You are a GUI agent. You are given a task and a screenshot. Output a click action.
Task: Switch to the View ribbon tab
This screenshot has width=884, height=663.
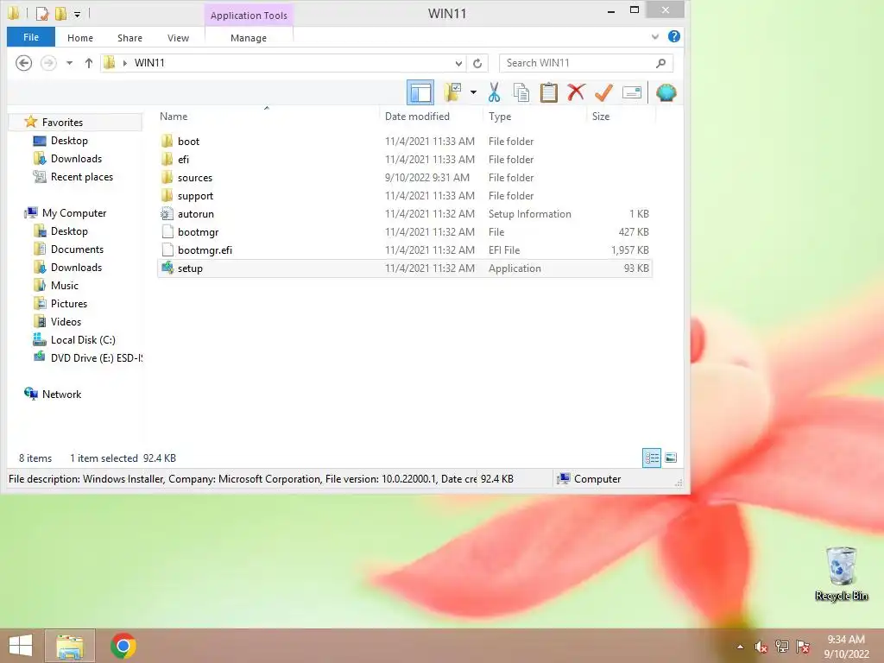click(178, 38)
